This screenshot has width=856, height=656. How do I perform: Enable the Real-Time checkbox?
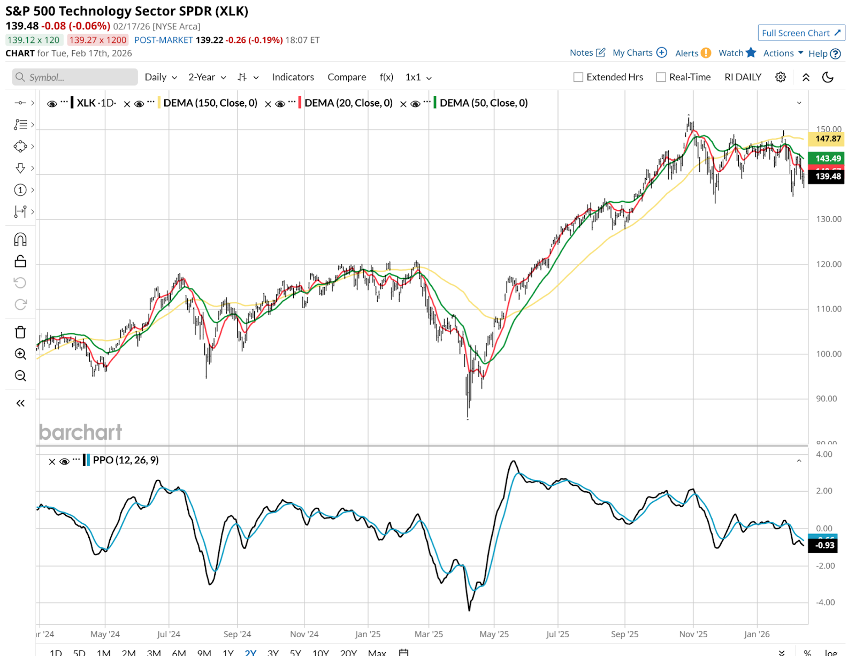click(x=661, y=77)
